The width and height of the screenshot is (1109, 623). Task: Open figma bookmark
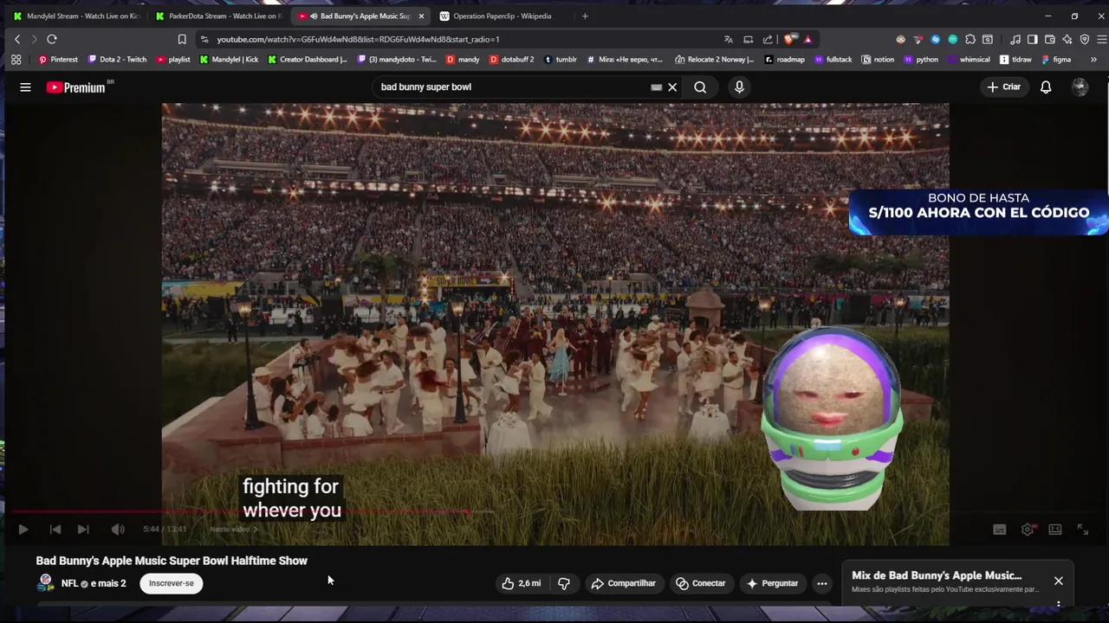click(x=1056, y=60)
